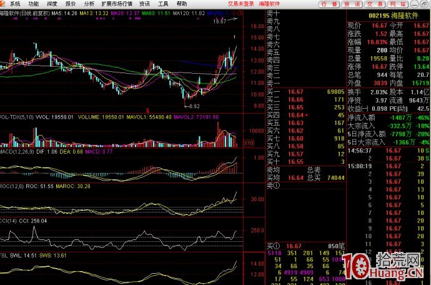Open the 深度 menu

coord(52,4)
